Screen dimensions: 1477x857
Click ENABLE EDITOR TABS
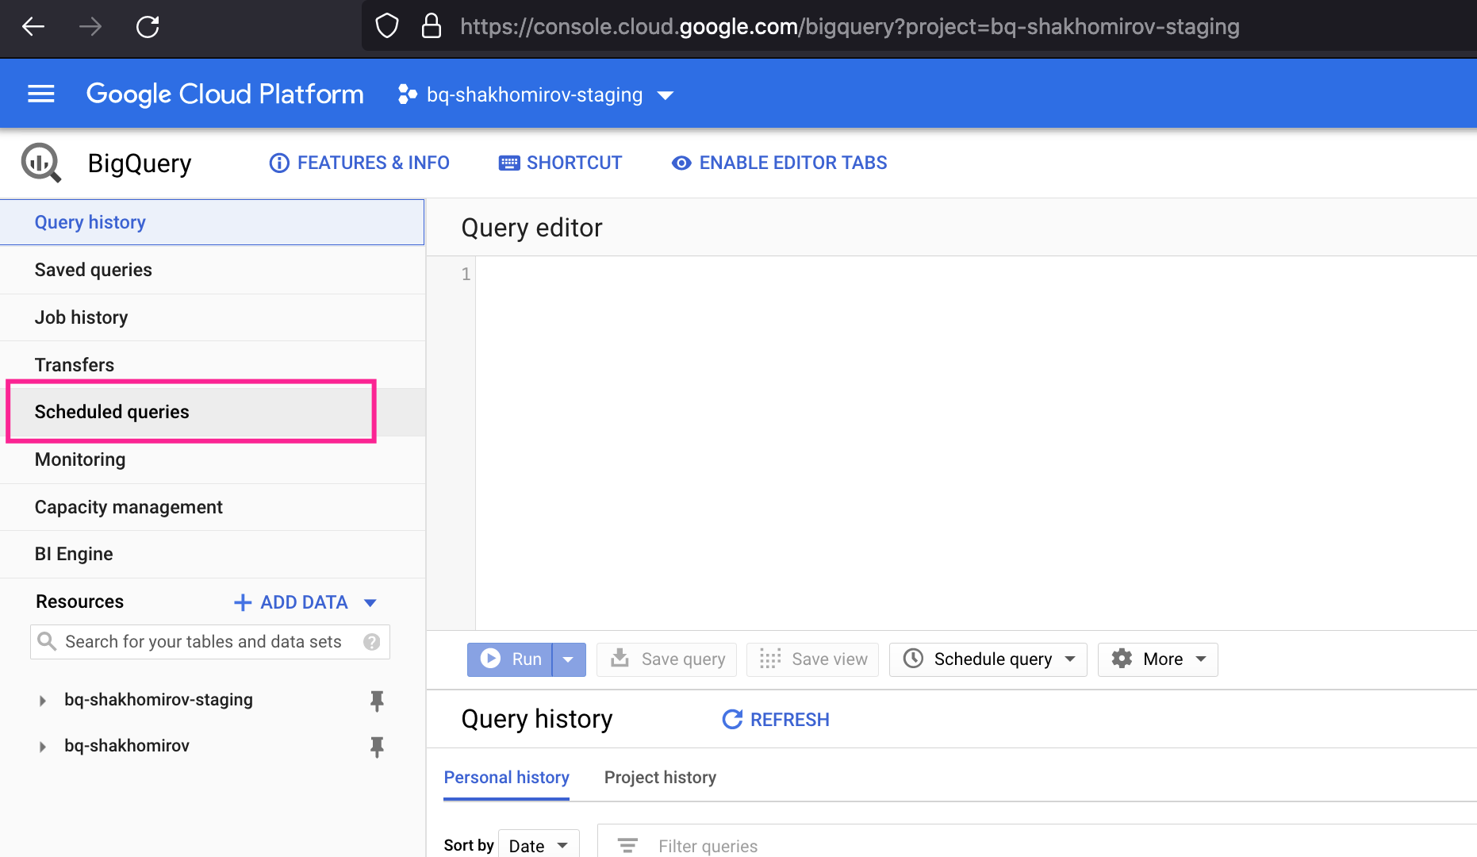coord(778,163)
